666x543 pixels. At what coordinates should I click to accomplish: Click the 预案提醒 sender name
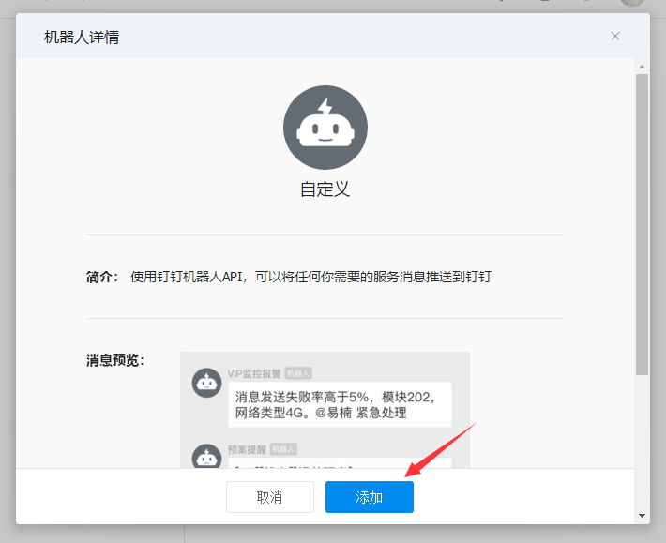pos(247,449)
